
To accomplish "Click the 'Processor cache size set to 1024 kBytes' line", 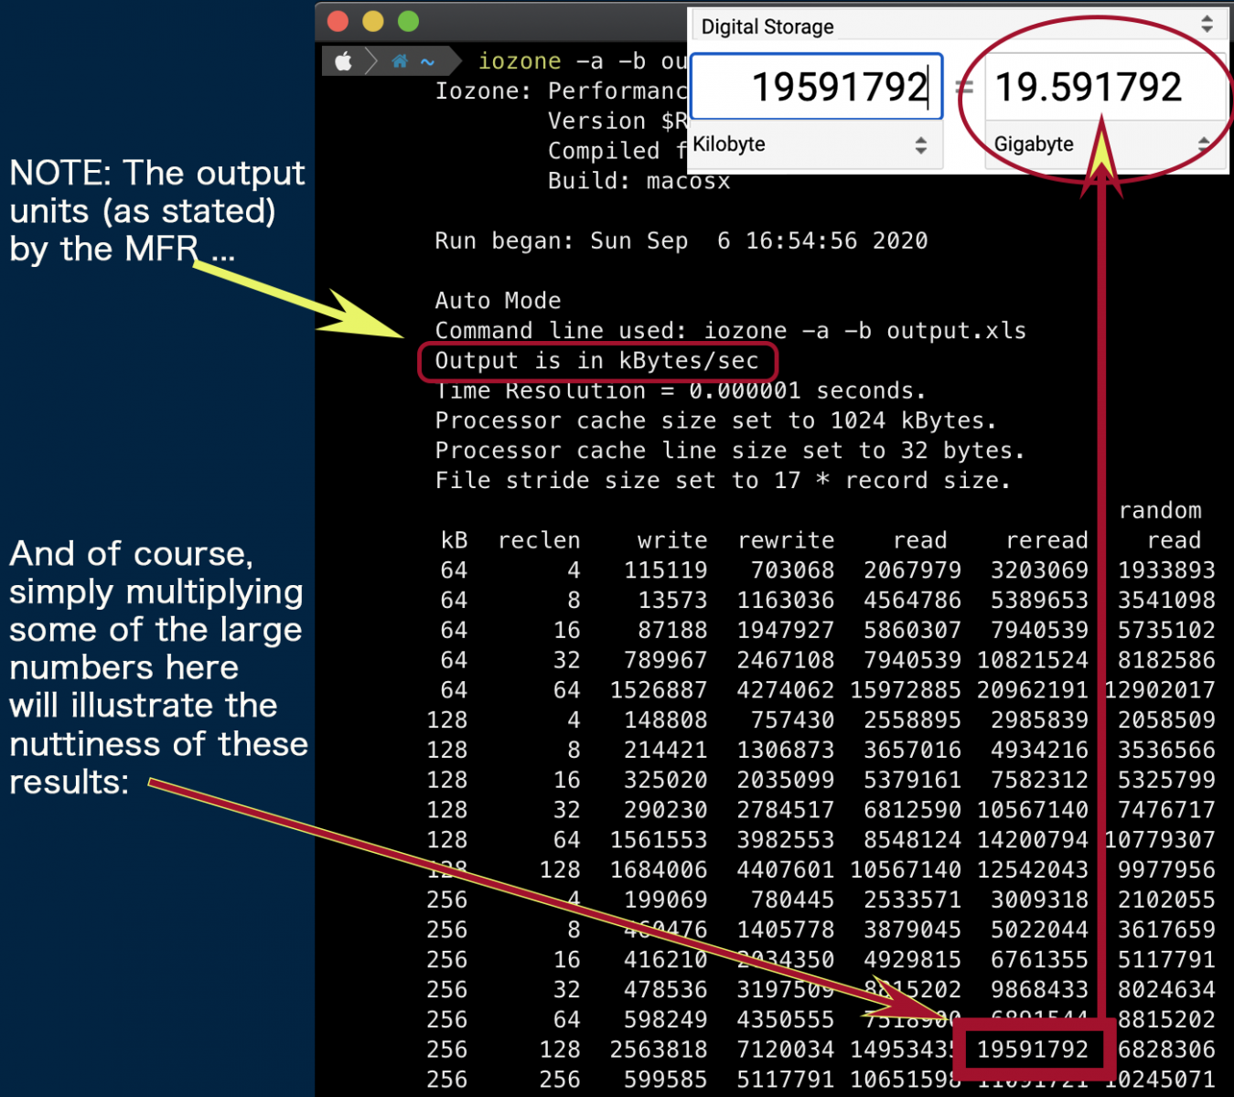I will (716, 421).
